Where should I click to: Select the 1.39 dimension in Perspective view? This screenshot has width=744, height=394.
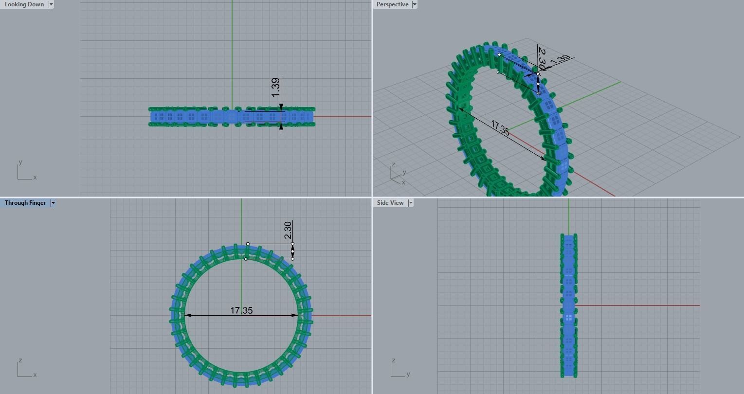560,60
